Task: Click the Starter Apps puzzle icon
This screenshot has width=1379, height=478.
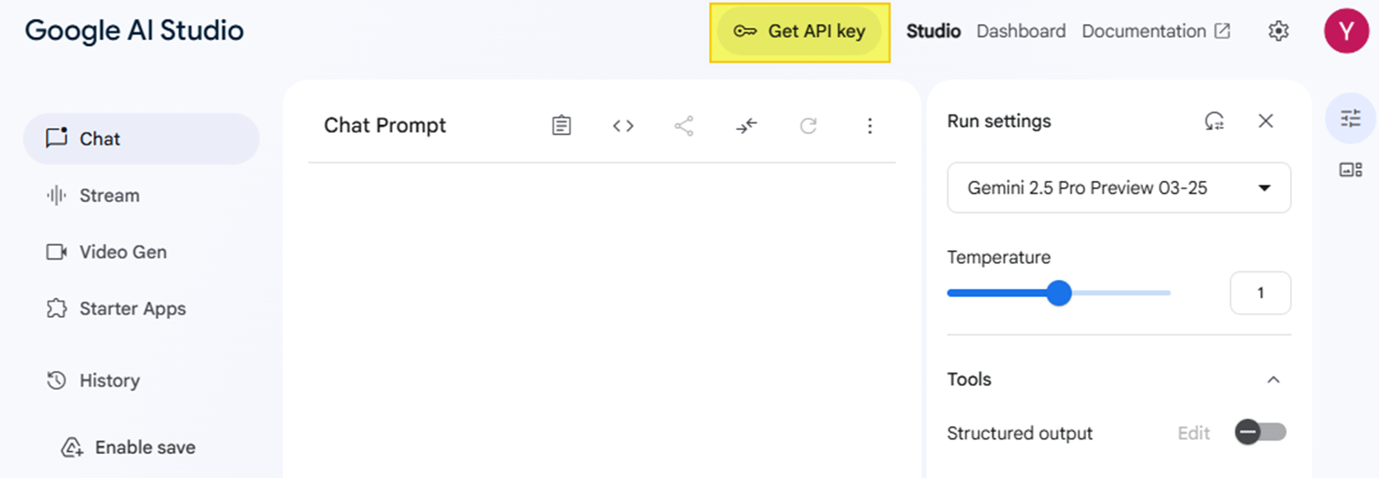Action: point(56,309)
